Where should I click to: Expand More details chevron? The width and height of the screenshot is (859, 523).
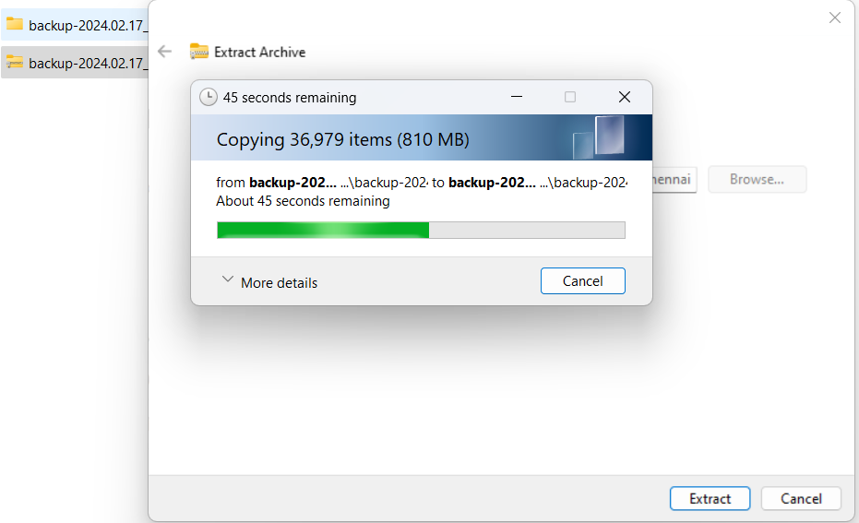227,279
